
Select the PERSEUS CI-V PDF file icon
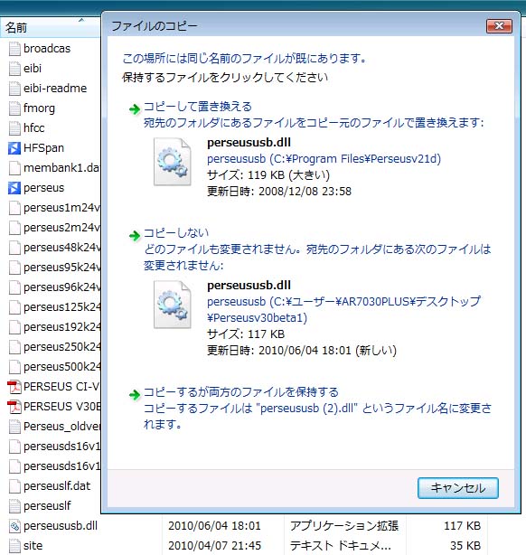coord(14,387)
